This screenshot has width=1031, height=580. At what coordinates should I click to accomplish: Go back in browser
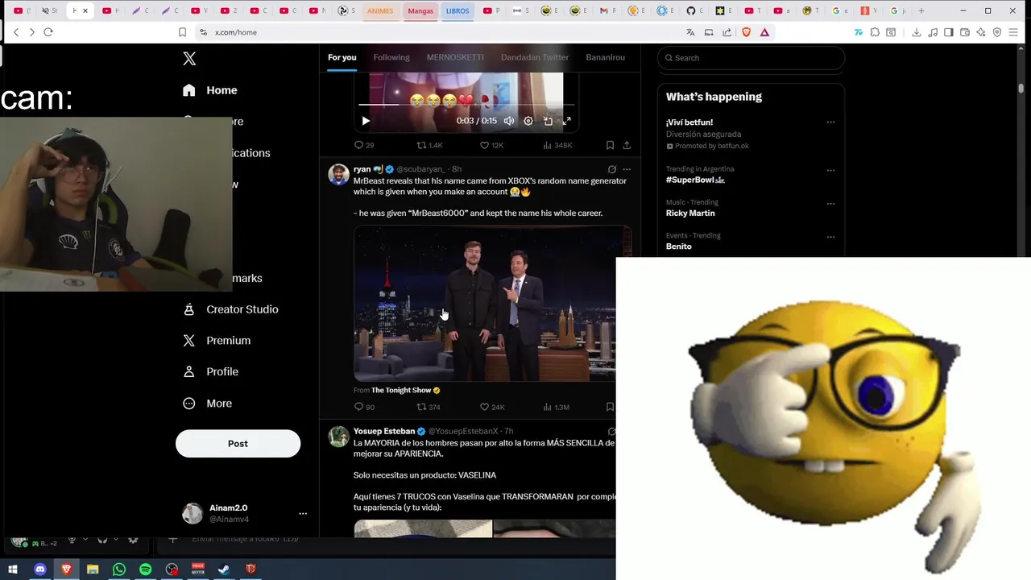[x=16, y=32]
